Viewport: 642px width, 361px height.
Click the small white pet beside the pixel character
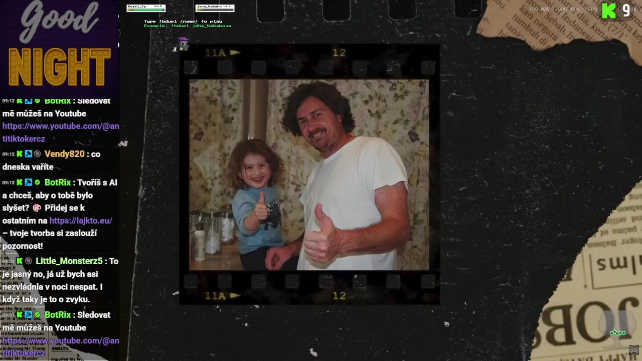pyautogui.click(x=175, y=49)
